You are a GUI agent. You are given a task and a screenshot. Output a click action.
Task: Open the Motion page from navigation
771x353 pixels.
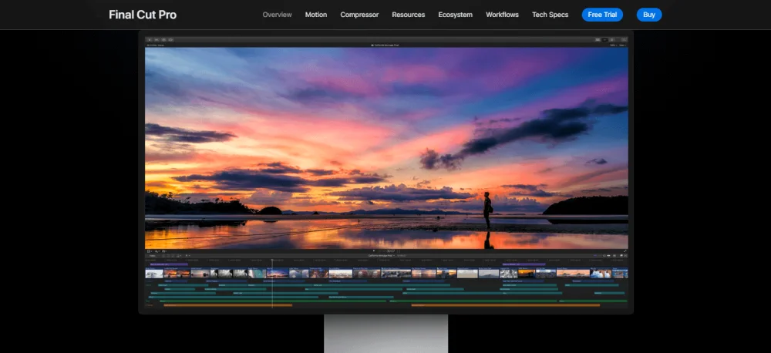coord(316,15)
